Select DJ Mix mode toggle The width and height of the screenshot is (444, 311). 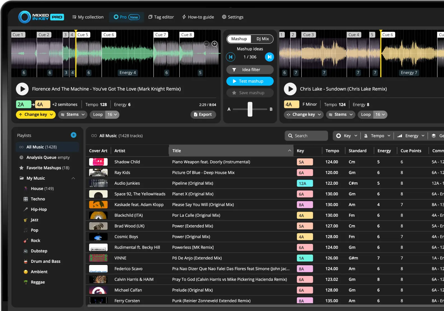point(263,39)
